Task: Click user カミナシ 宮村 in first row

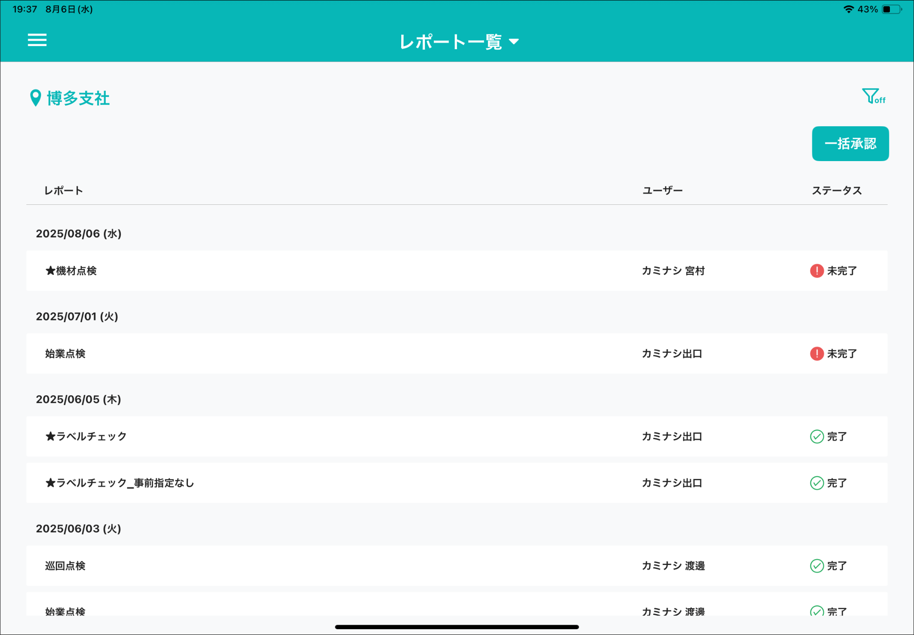Action: click(x=673, y=271)
